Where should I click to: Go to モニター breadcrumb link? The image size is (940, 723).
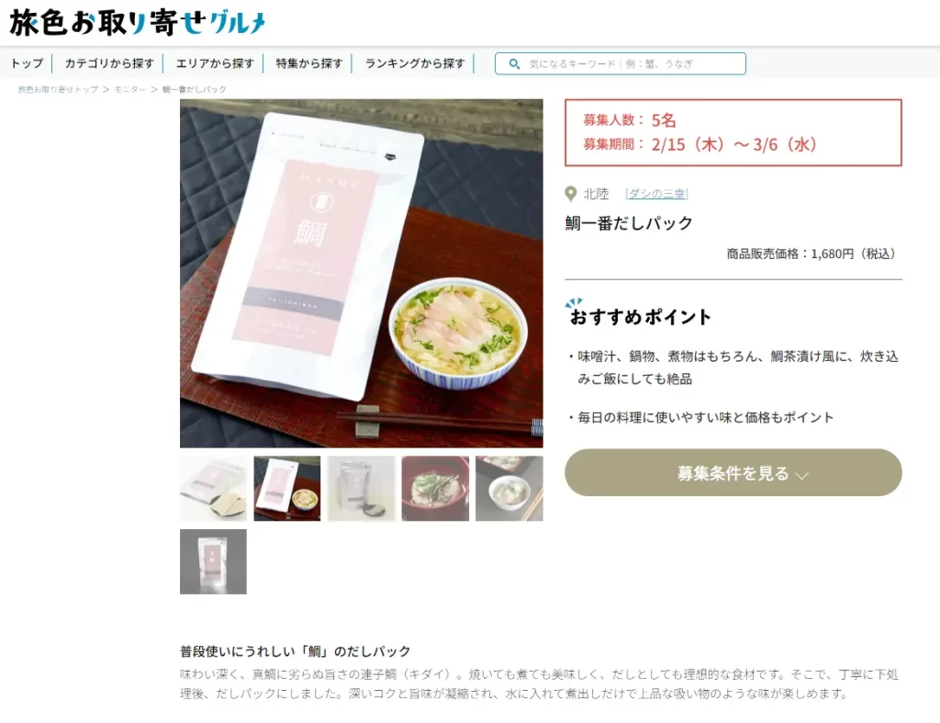pos(129,89)
